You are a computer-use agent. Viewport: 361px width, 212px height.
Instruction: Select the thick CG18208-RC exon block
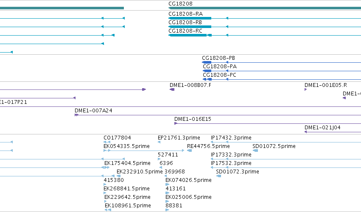click(x=187, y=35)
